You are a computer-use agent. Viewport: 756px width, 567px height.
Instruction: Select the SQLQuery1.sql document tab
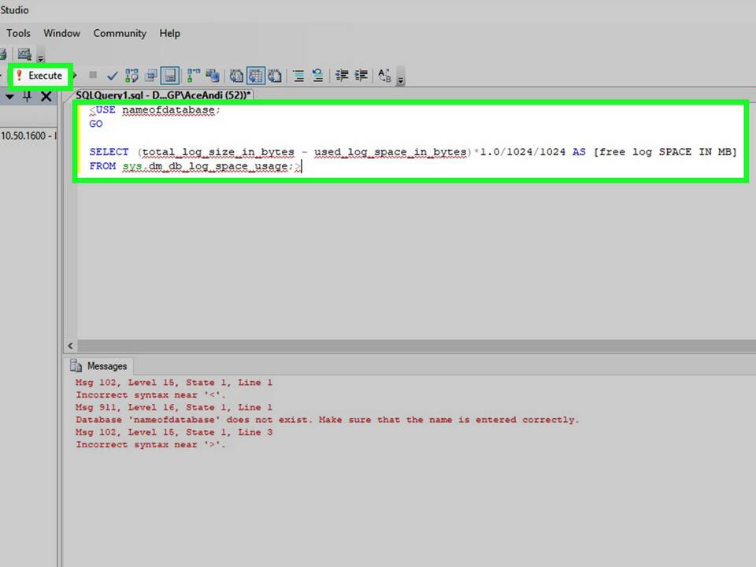tap(163, 95)
